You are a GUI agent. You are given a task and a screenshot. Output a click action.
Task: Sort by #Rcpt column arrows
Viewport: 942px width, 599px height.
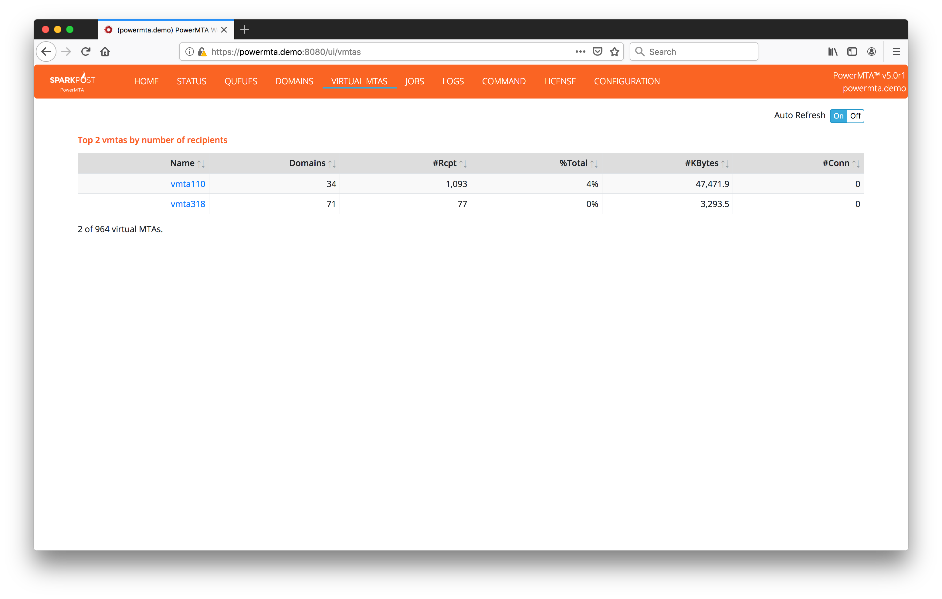(x=463, y=164)
